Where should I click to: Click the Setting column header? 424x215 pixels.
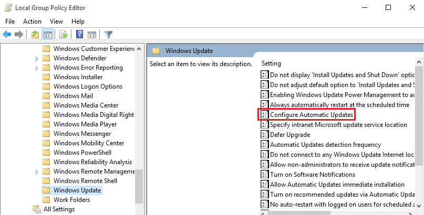pyautogui.click(x=272, y=63)
